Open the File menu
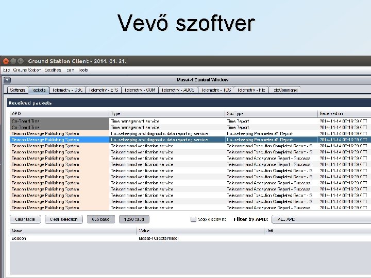Screen dimensions: 371x278 [x=6, y=70]
